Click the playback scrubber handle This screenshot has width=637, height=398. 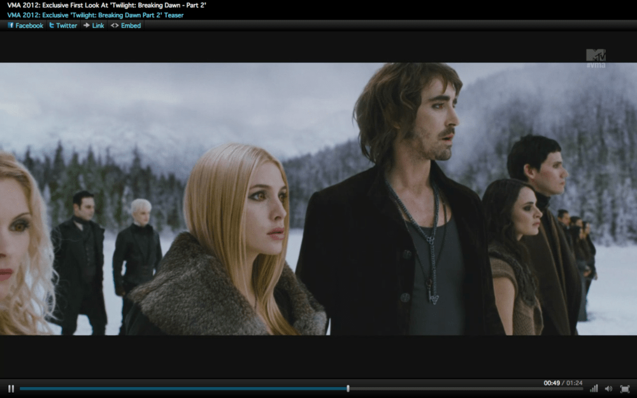(x=348, y=388)
